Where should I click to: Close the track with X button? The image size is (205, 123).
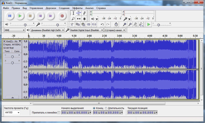4,41
